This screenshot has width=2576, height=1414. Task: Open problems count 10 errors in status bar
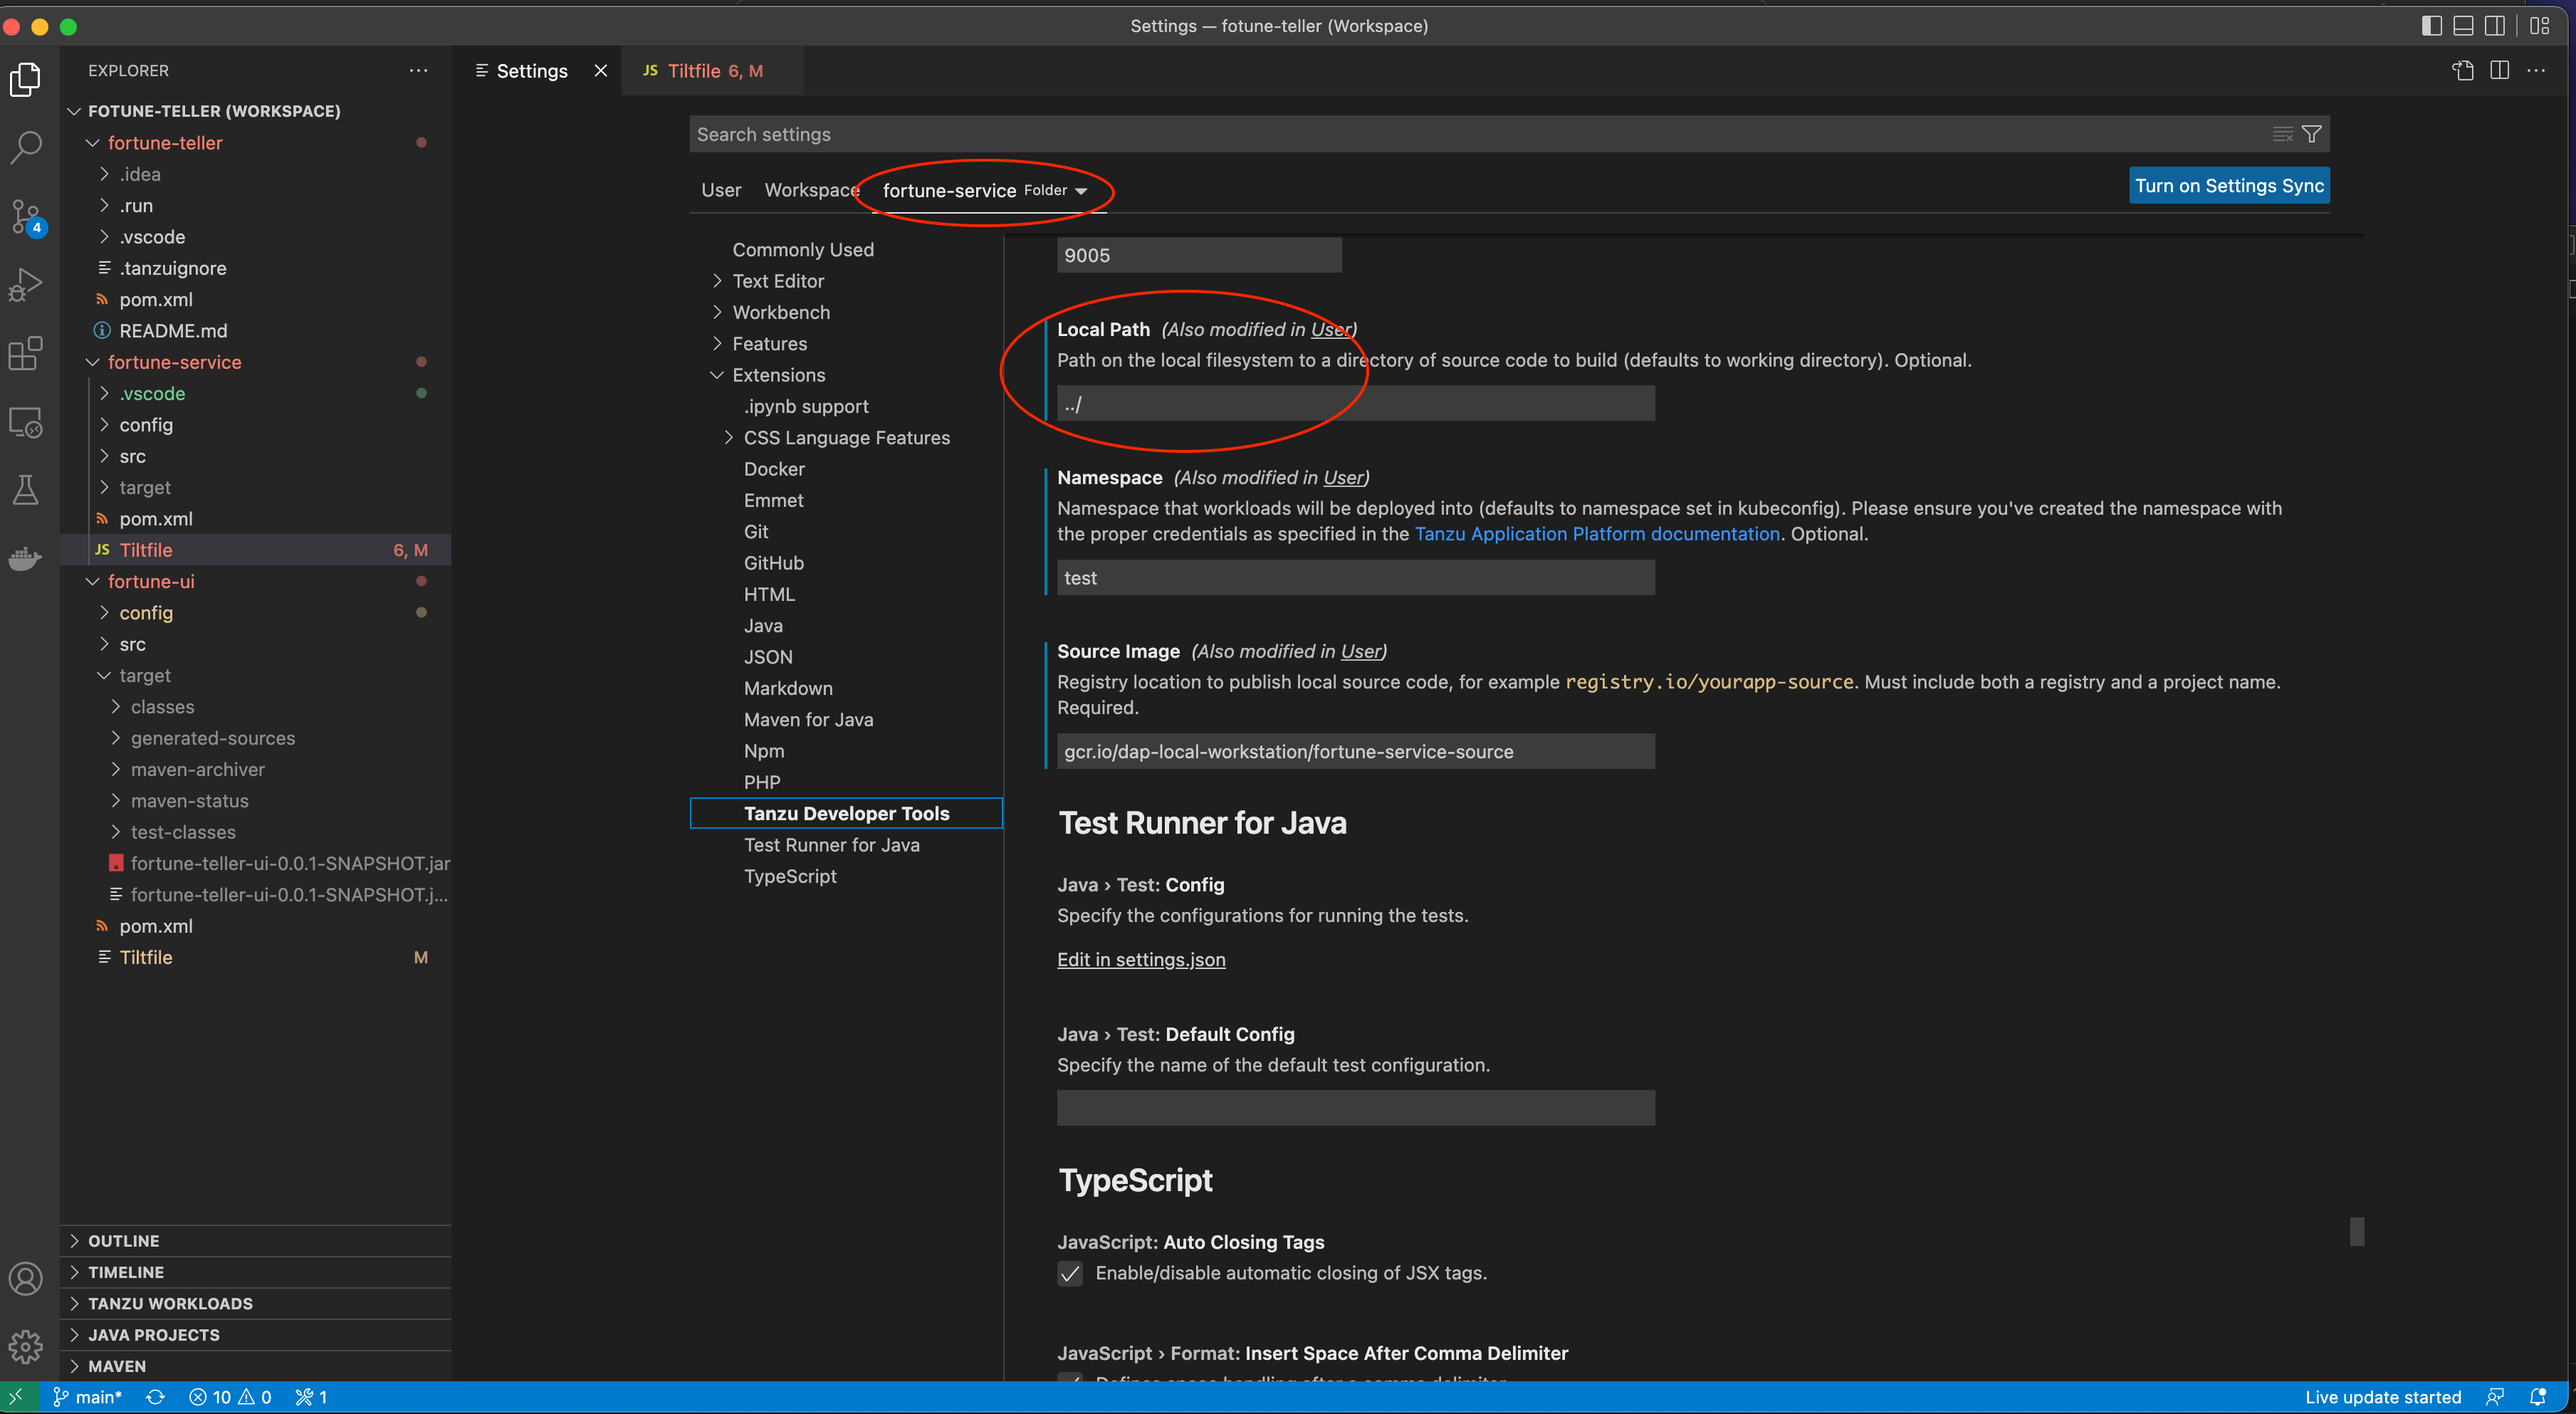pyautogui.click(x=230, y=1397)
